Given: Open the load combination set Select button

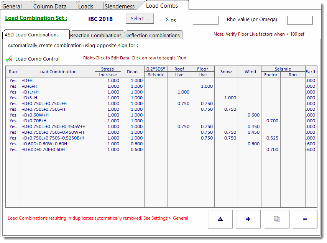Looking at the screenshot, I should [140, 19].
